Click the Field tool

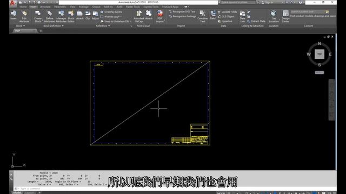point(212,15)
